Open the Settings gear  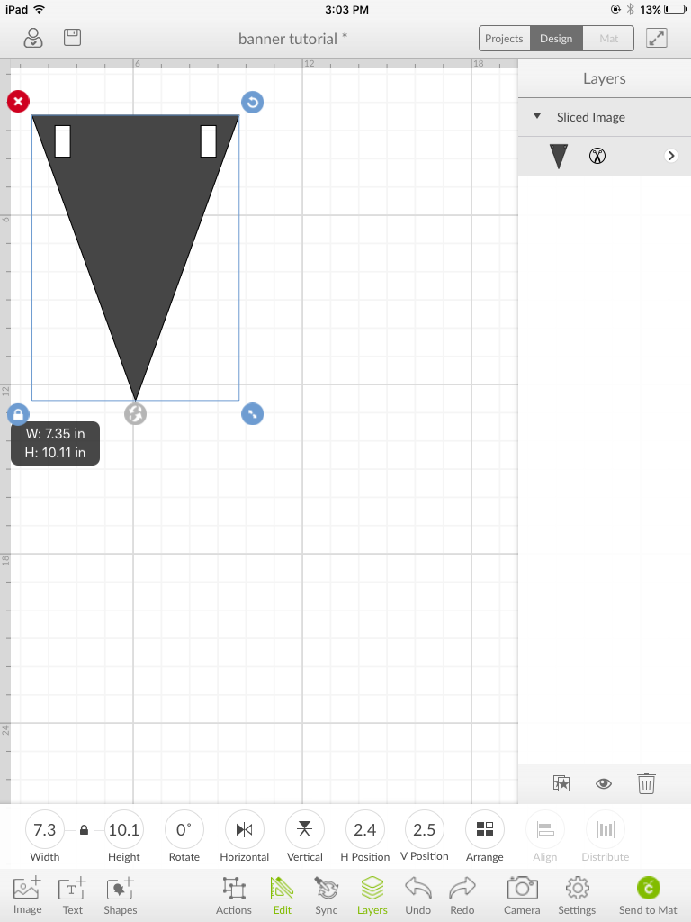pyautogui.click(x=577, y=895)
